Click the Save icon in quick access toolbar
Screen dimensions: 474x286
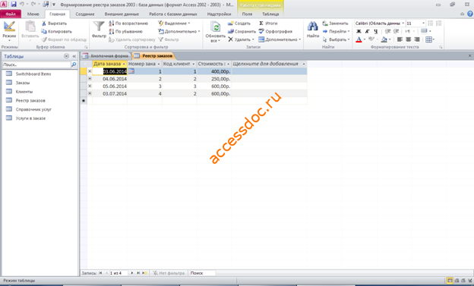(14, 5)
